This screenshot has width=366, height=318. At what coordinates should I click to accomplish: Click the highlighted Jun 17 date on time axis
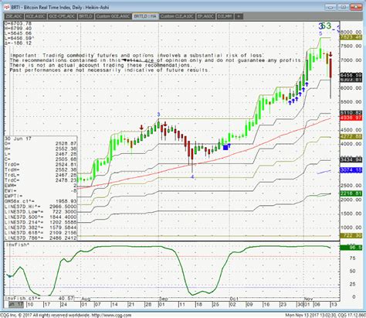16,304
